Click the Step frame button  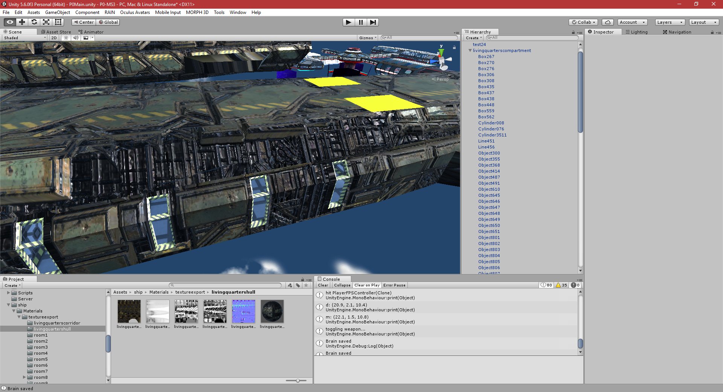pos(373,22)
